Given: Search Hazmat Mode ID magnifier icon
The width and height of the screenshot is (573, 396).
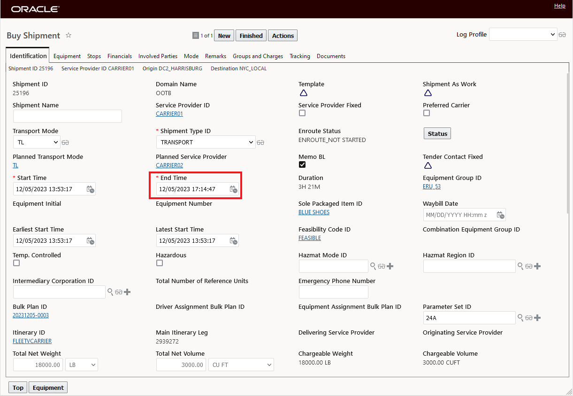Looking at the screenshot, I should tap(373, 266).
